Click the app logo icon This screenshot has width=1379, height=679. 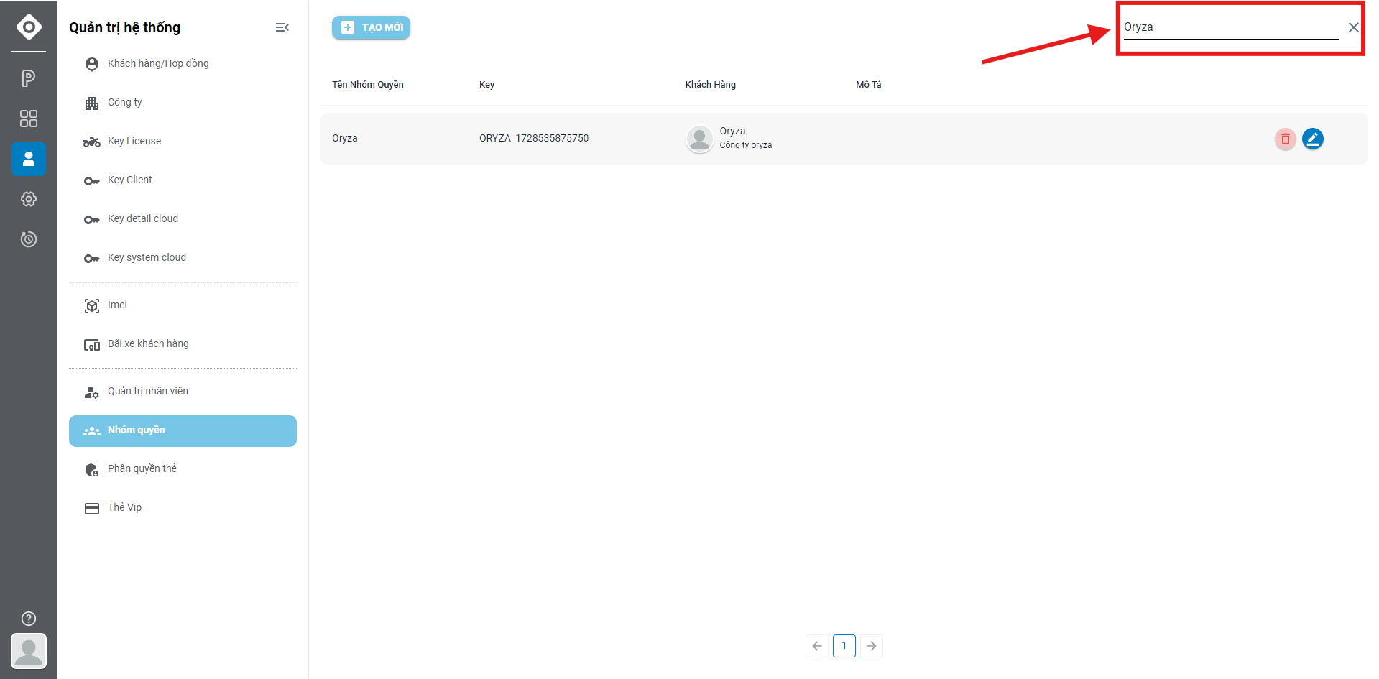29,27
